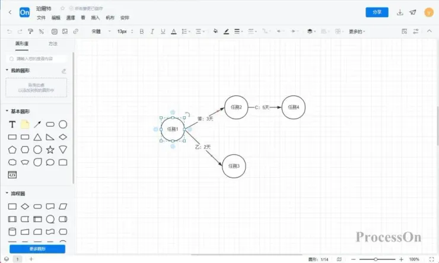Open the font color tool
Image resolution: width=439 pixels, height=263 pixels.
[174, 31]
